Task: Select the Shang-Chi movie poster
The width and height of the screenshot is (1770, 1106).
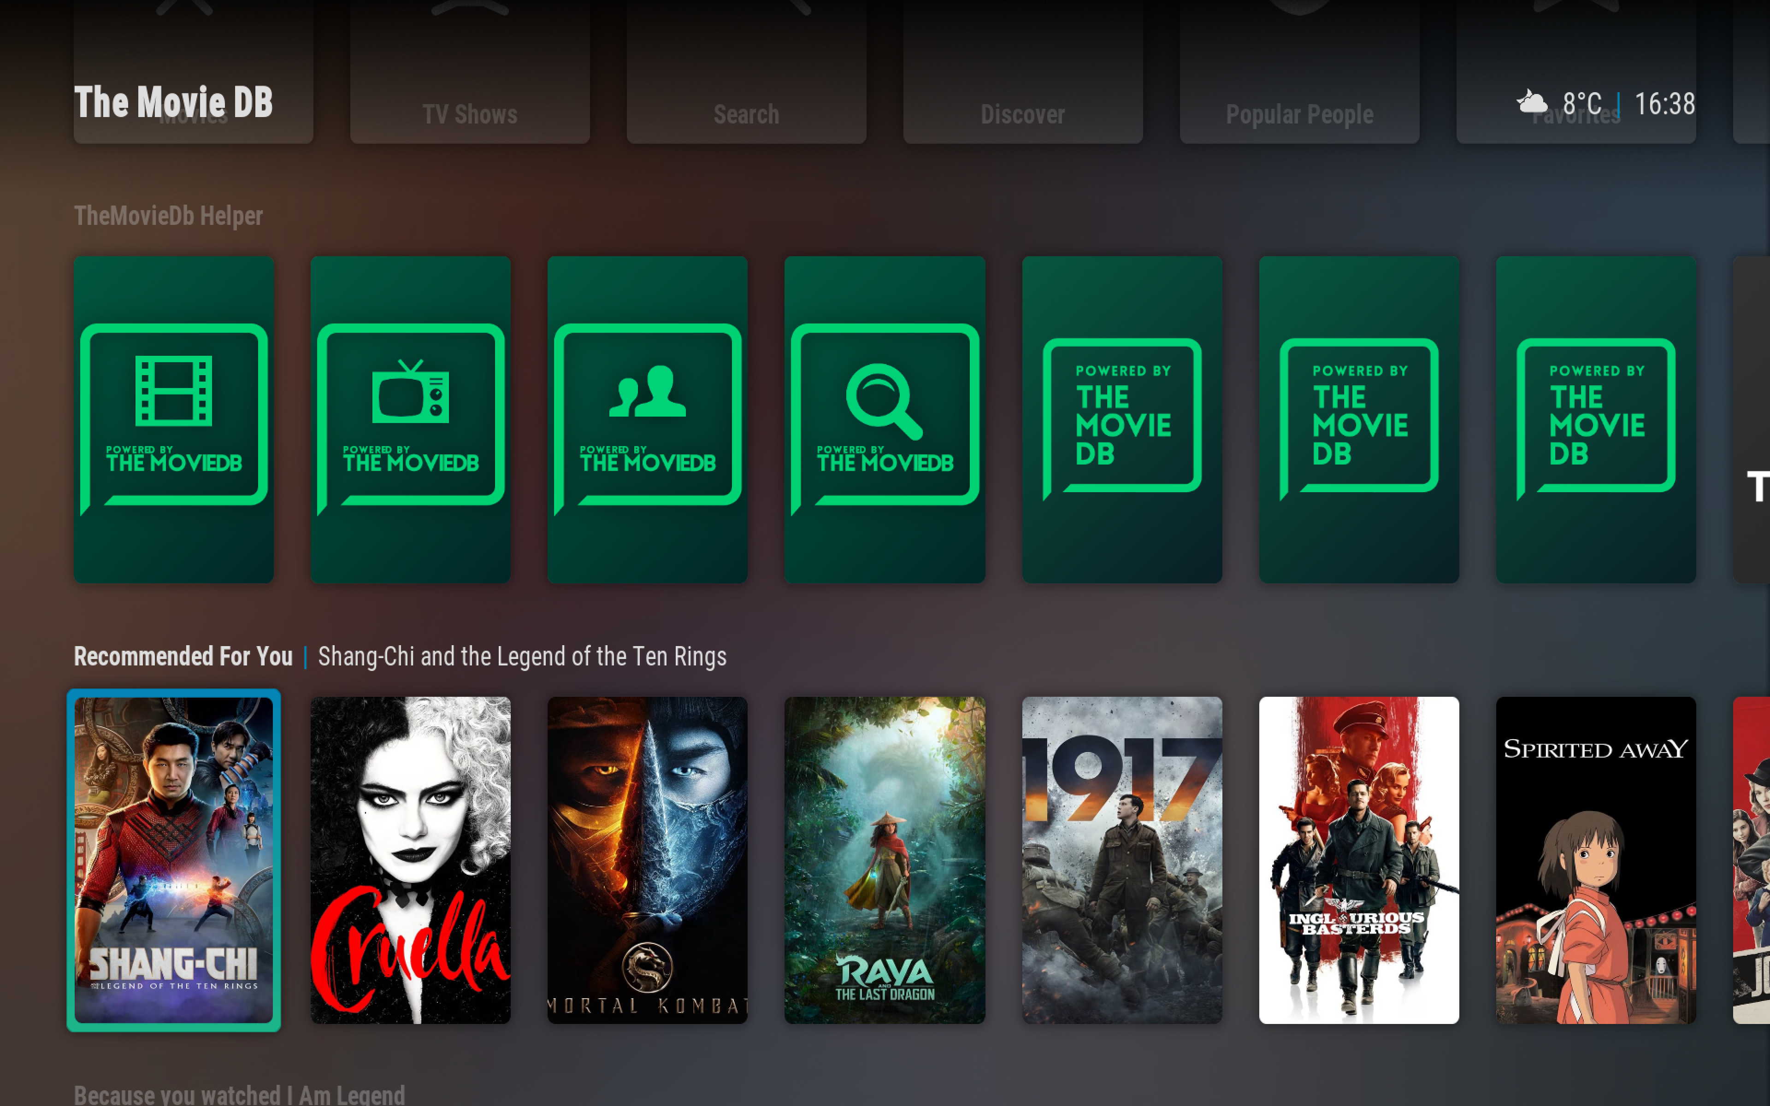Action: click(173, 860)
